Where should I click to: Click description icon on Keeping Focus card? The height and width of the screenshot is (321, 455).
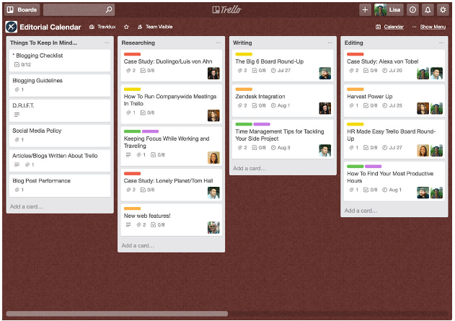[128, 155]
